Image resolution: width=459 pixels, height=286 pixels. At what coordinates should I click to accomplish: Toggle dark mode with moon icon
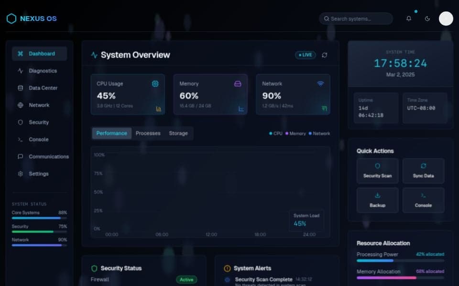click(427, 19)
